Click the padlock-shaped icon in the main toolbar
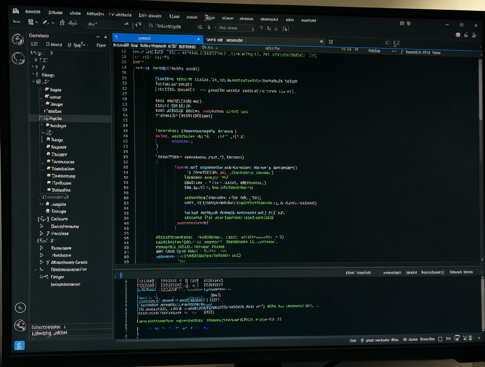485x367 pixels. (x=62, y=22)
